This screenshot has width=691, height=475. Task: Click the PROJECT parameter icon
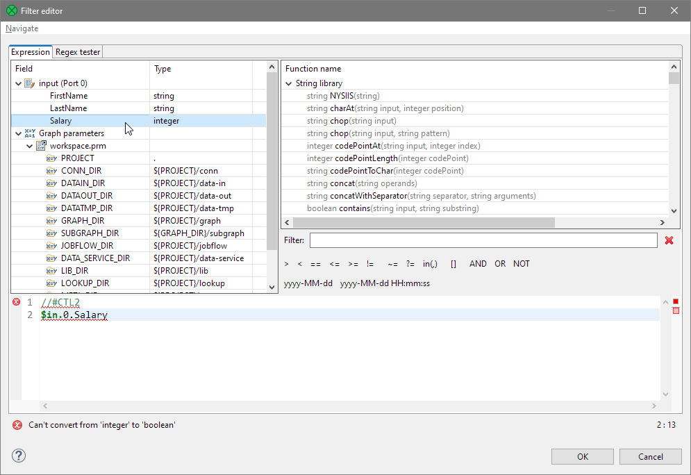(x=51, y=158)
